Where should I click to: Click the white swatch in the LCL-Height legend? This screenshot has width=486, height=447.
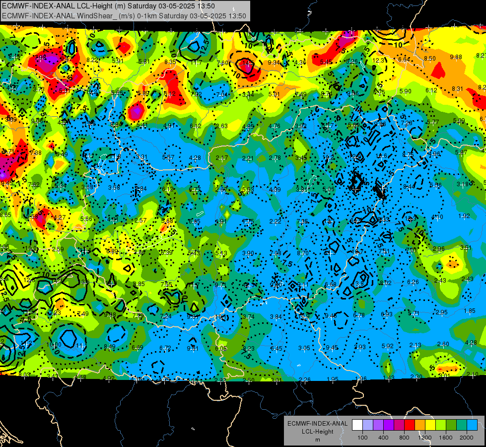[x=357, y=425]
